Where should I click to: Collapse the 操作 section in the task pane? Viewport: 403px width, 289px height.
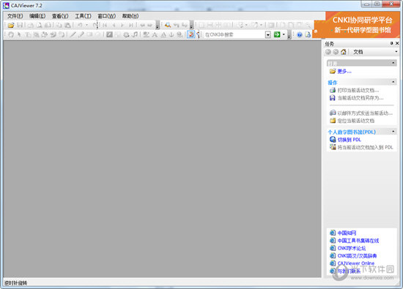pyautogui.click(x=393, y=82)
